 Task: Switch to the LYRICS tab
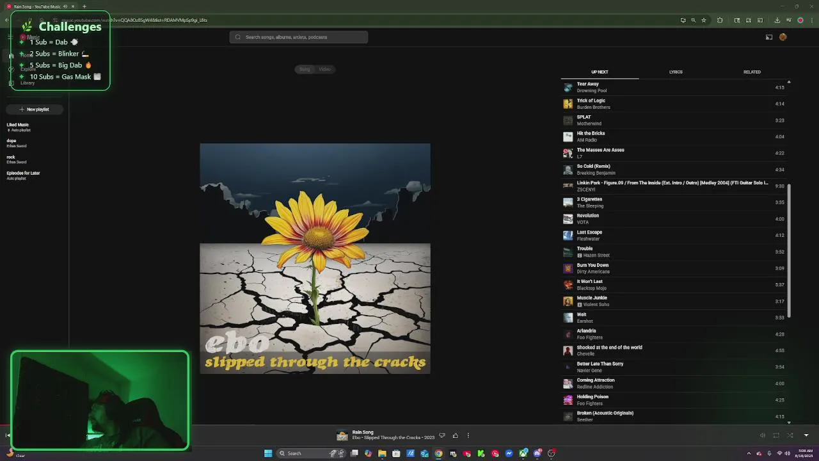pyautogui.click(x=676, y=72)
